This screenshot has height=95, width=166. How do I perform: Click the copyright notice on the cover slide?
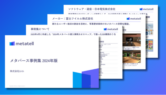pyautogui.click(x=17, y=86)
